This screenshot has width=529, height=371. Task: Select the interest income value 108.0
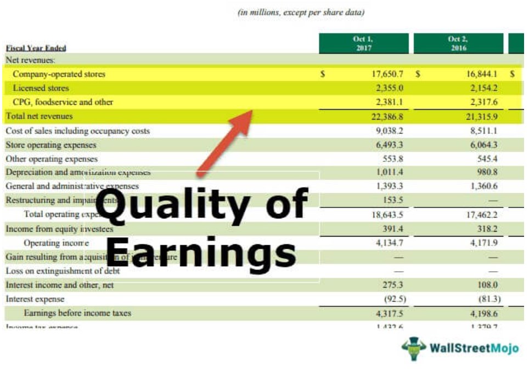click(487, 285)
